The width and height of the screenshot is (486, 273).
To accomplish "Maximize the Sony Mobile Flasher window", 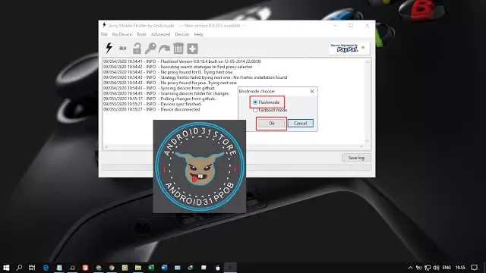I will [351, 25].
